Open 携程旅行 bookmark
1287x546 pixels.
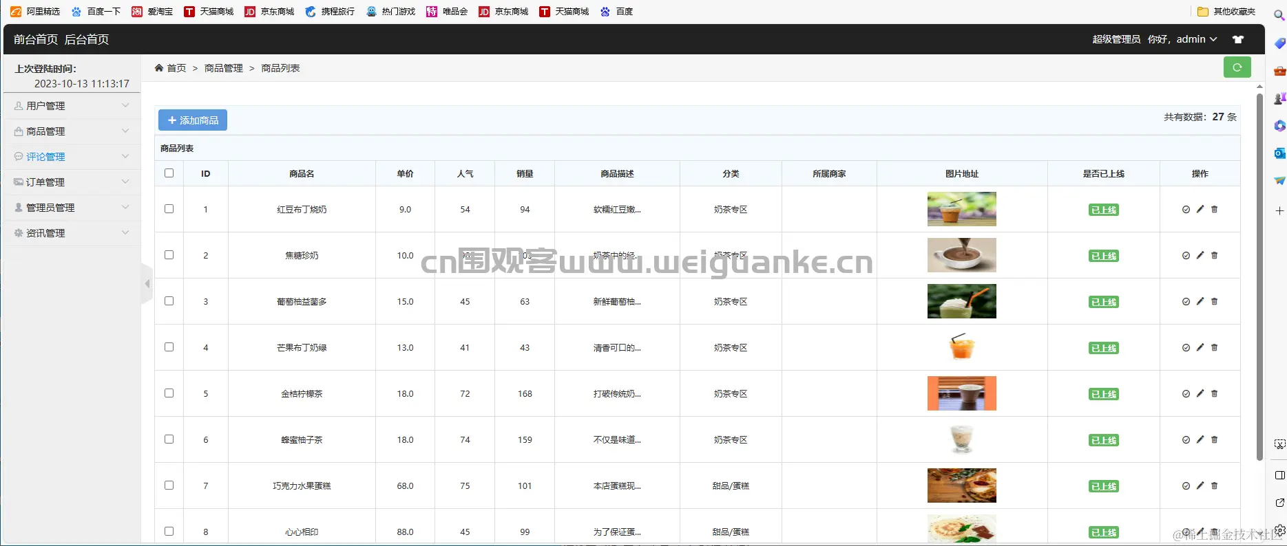coord(331,12)
